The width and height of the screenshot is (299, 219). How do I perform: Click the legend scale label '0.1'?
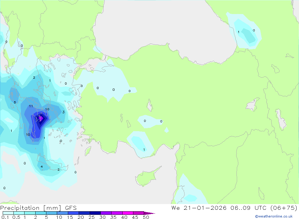pyautogui.click(x=5, y=217)
